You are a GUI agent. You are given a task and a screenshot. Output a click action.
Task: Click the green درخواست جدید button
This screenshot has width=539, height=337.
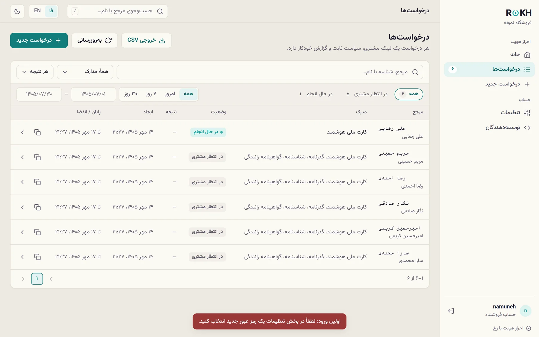tap(39, 40)
